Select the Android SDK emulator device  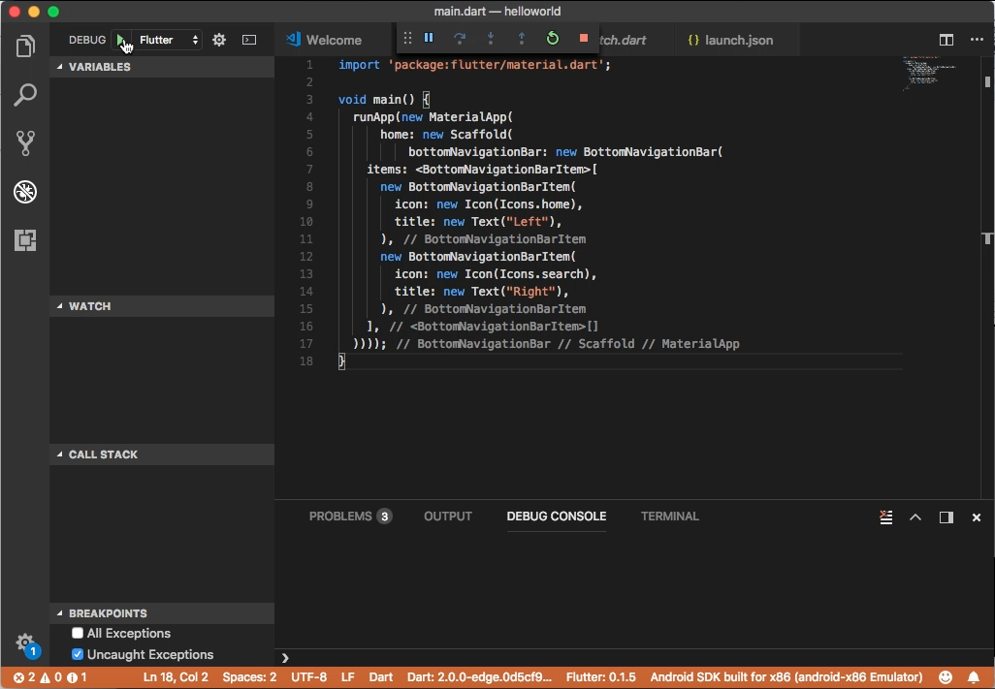coord(786,677)
